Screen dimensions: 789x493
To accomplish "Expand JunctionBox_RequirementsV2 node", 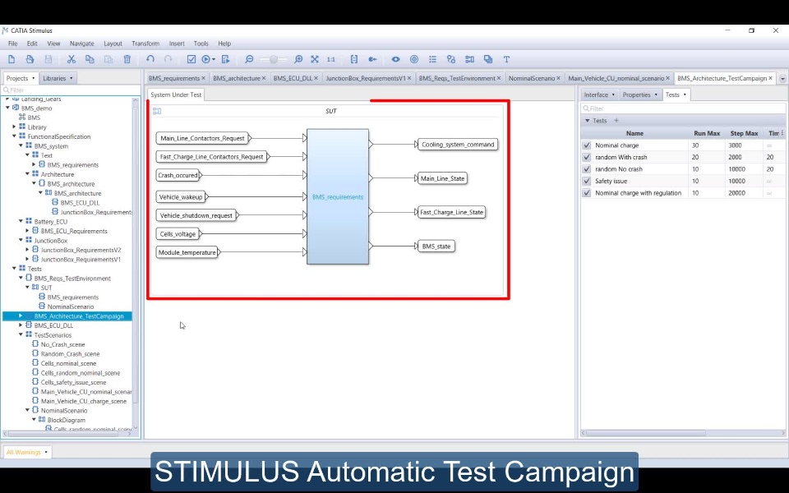I will click(x=27, y=250).
